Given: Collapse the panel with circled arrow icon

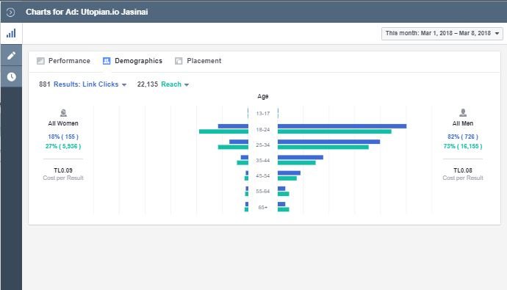Looking at the screenshot, I should (10, 12).
